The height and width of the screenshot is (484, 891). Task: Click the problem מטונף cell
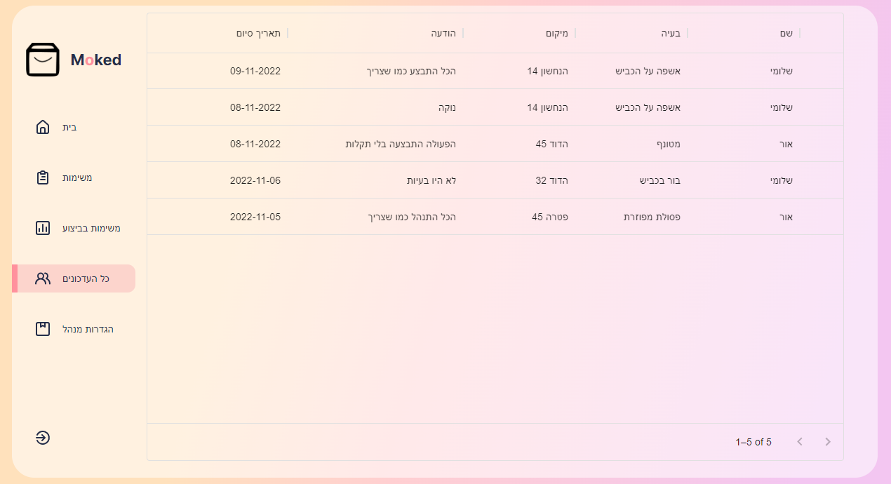667,144
